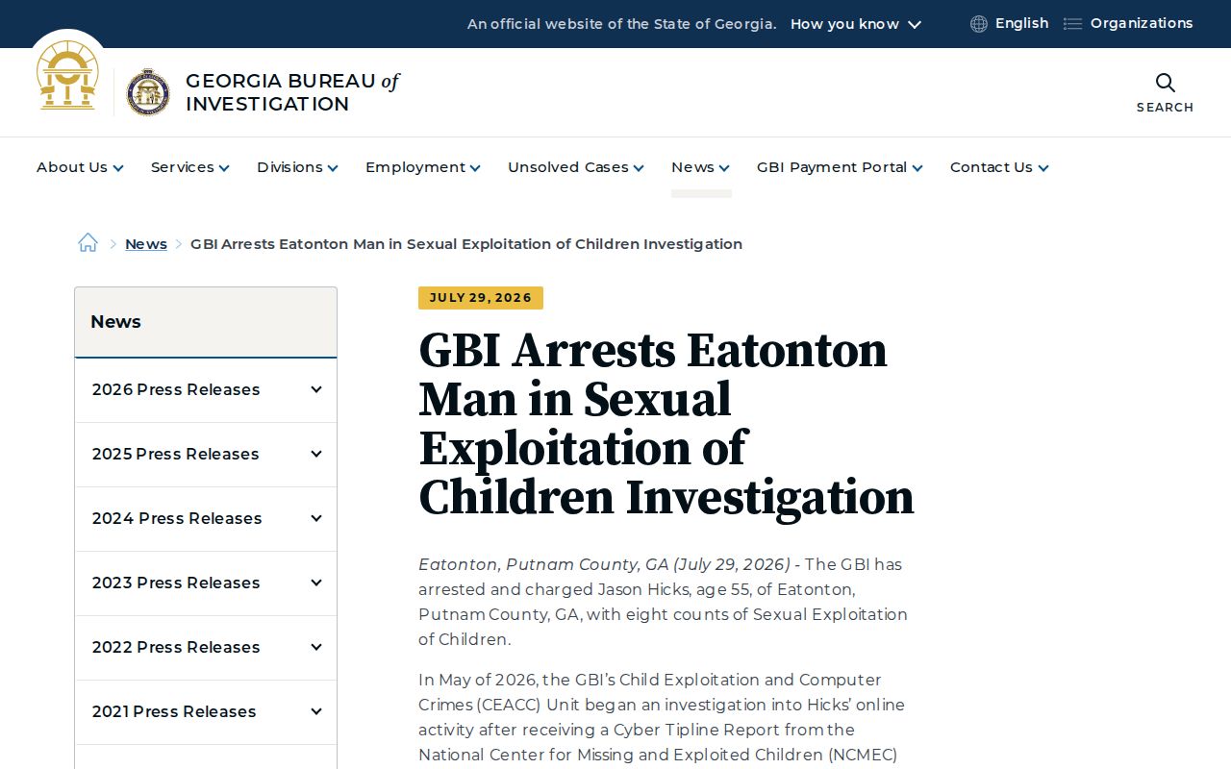
Task: Expand 2026 Press Releases chevron
Action: tap(315, 389)
